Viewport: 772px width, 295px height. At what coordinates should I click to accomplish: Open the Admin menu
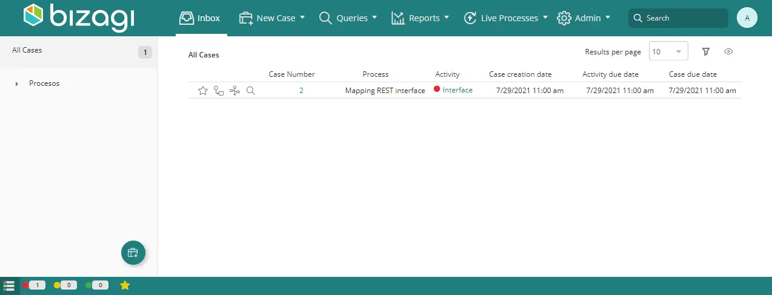tap(583, 18)
